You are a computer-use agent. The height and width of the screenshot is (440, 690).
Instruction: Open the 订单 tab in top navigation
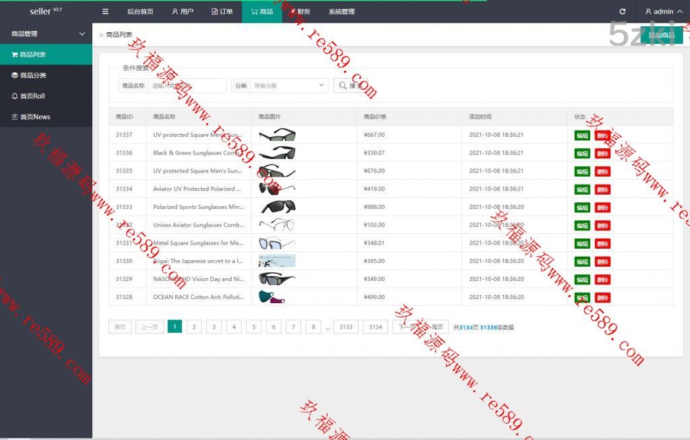point(222,11)
